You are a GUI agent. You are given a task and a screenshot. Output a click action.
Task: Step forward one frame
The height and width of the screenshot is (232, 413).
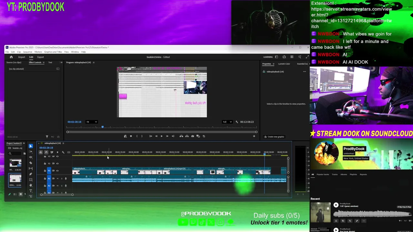(167, 136)
